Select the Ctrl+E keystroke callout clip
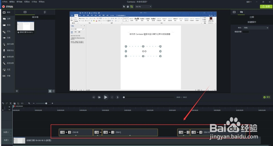The width and height of the screenshot is (273, 146). point(76,132)
